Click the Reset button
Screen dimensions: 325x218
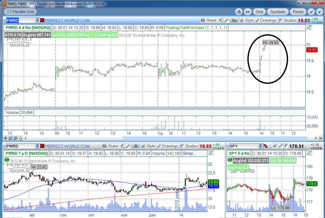pyautogui.click(x=298, y=12)
